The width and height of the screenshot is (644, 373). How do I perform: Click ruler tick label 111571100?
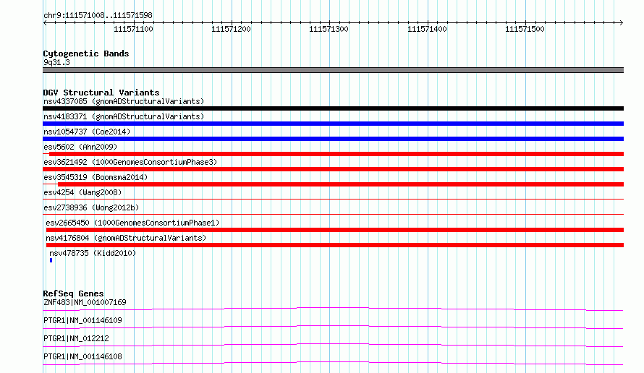(133, 29)
